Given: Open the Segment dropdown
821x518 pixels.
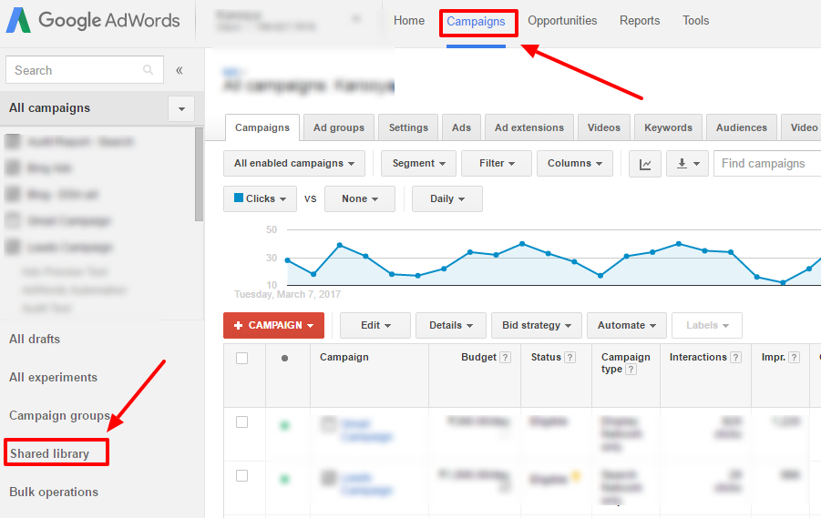Looking at the screenshot, I should coord(418,164).
